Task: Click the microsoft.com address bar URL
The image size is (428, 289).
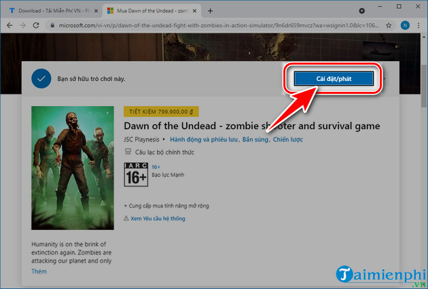Action: pos(218,25)
